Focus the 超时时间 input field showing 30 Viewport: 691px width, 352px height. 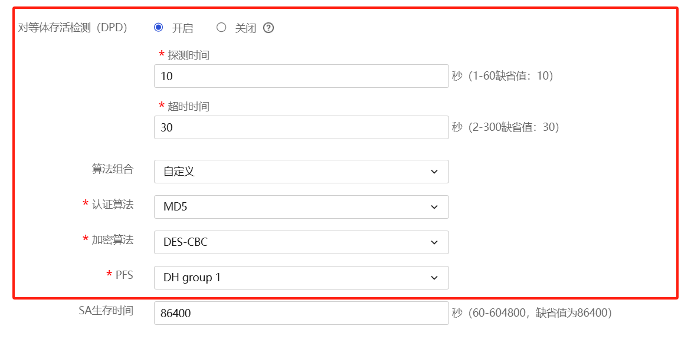click(x=301, y=127)
